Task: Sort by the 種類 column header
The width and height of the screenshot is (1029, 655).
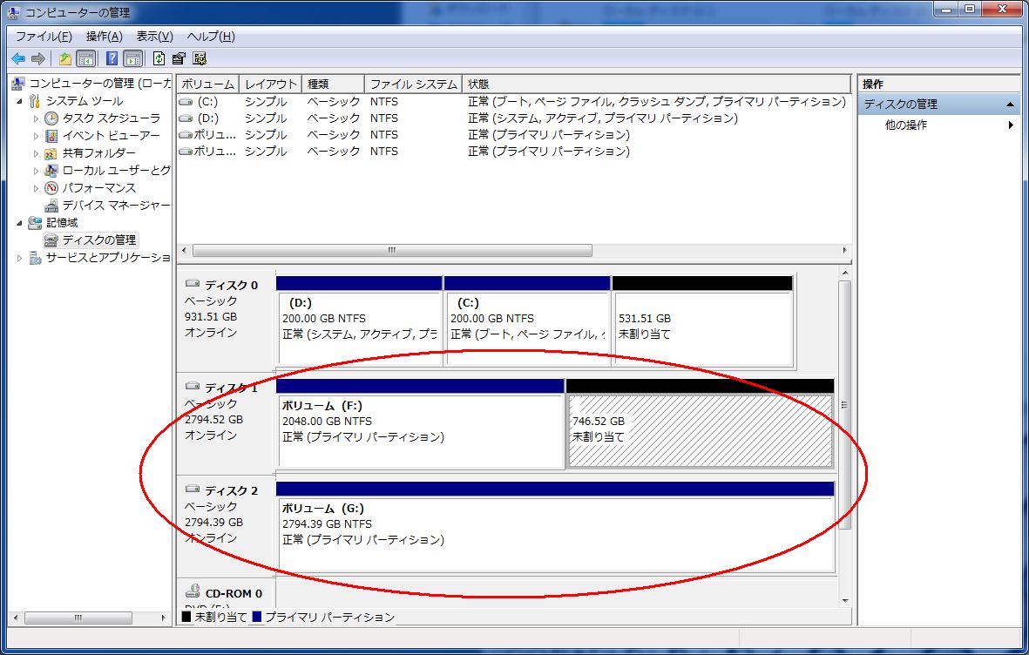Action: 334,84
